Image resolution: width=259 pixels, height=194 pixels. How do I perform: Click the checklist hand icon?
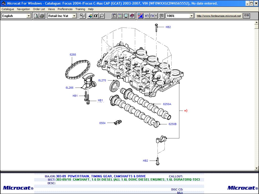coord(82,16)
